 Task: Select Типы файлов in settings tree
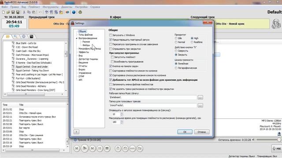85,35
